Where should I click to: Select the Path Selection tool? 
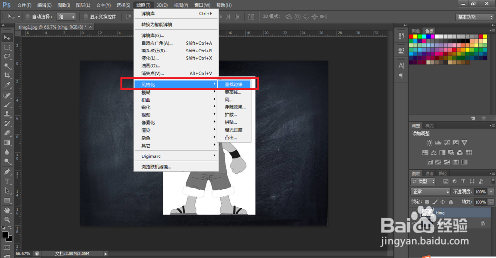coord(7,191)
